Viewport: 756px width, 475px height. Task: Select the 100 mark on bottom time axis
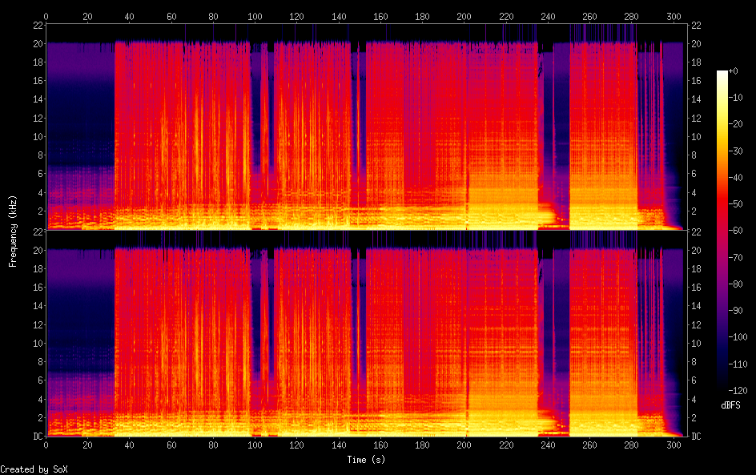coord(255,446)
